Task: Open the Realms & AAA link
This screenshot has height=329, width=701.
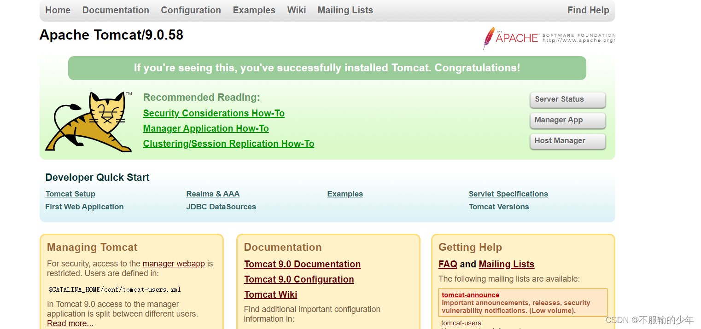Action: (213, 194)
